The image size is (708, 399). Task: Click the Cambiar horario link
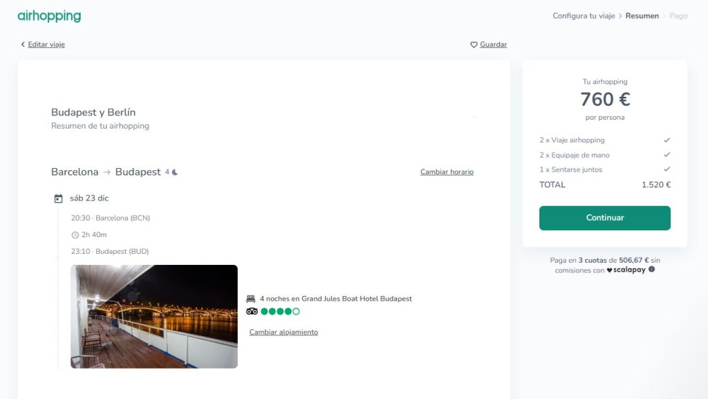447,172
